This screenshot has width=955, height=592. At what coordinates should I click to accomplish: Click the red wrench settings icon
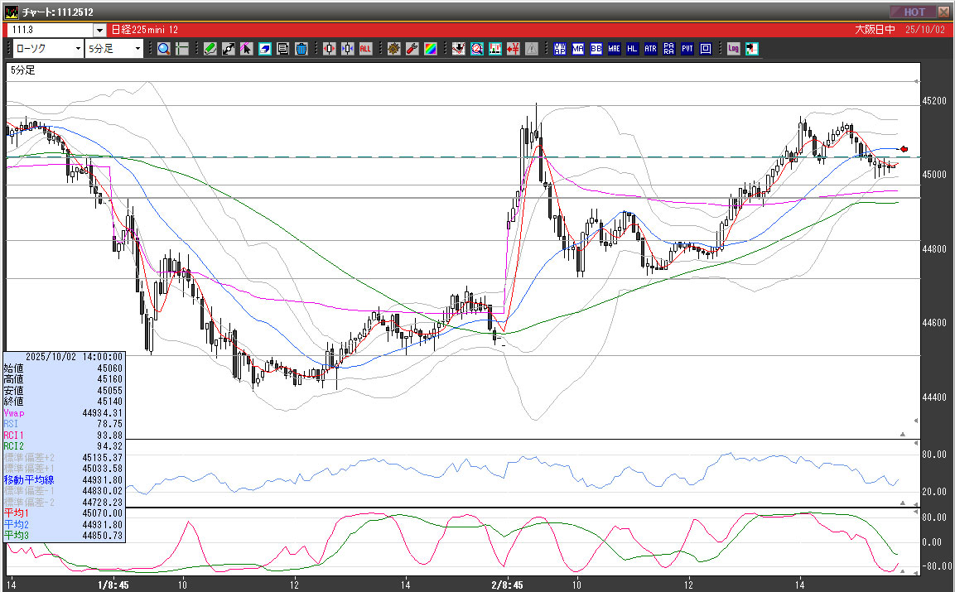[412, 49]
